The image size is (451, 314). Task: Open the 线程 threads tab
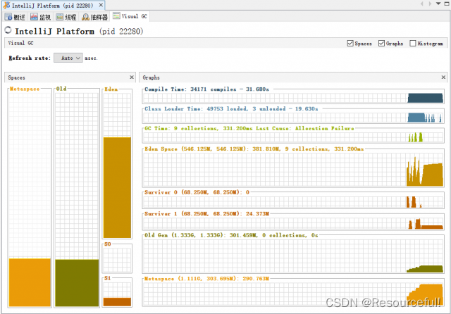point(67,16)
